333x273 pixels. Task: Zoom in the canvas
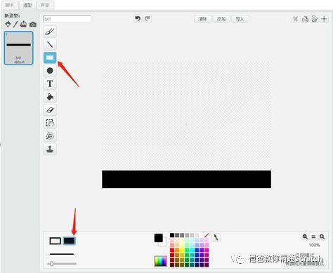322,237
